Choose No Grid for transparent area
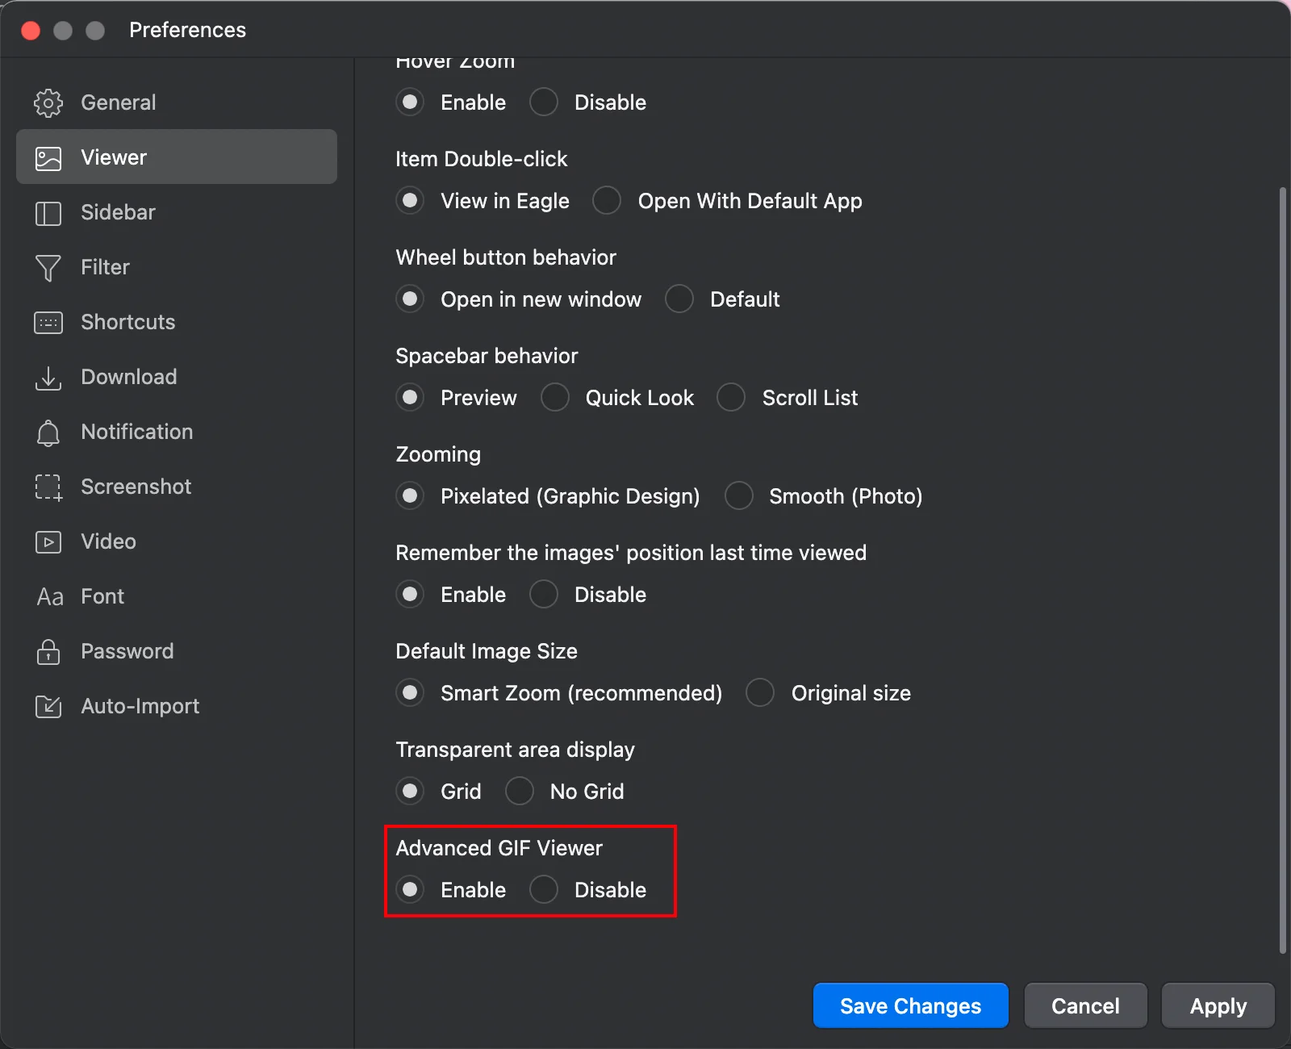1291x1049 pixels. click(x=520, y=791)
